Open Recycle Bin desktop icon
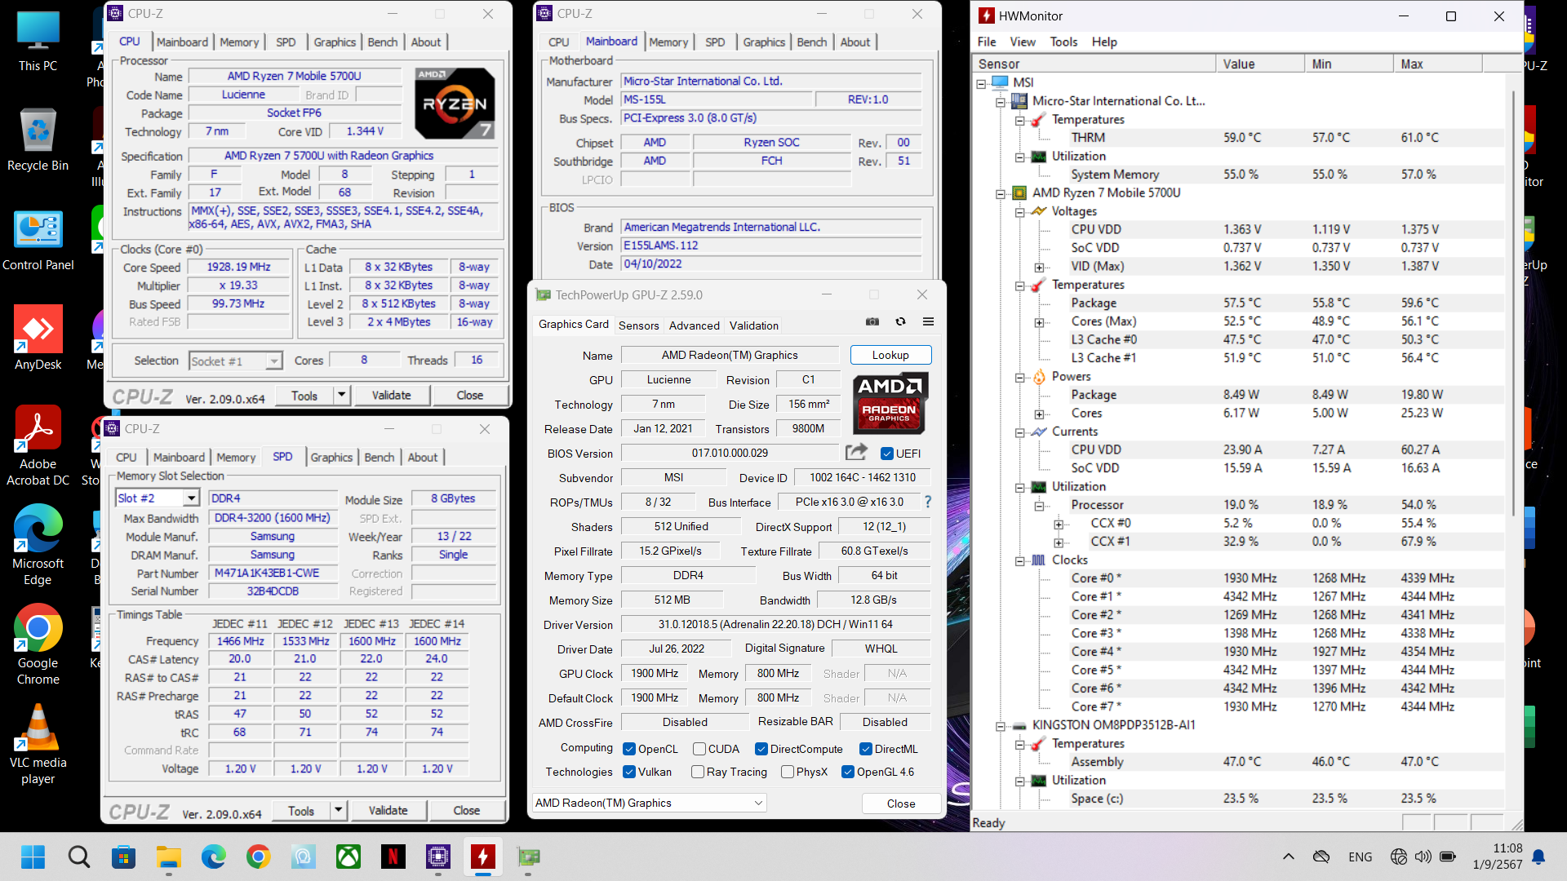 pos(38,140)
